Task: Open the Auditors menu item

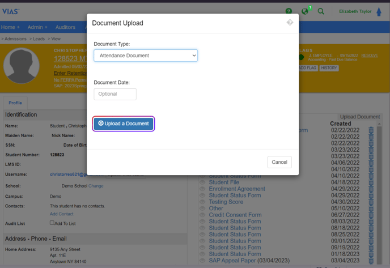Action: (65, 27)
